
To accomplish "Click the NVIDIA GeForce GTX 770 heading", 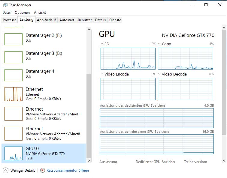I will 188,35.
